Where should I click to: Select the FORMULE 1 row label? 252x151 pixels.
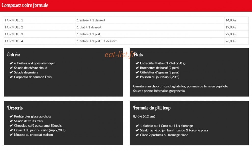click(14, 20)
